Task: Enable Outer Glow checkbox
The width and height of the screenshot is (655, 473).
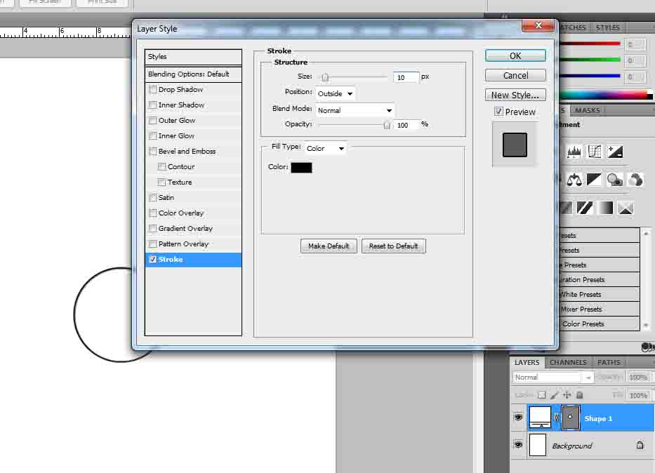Action: (153, 120)
